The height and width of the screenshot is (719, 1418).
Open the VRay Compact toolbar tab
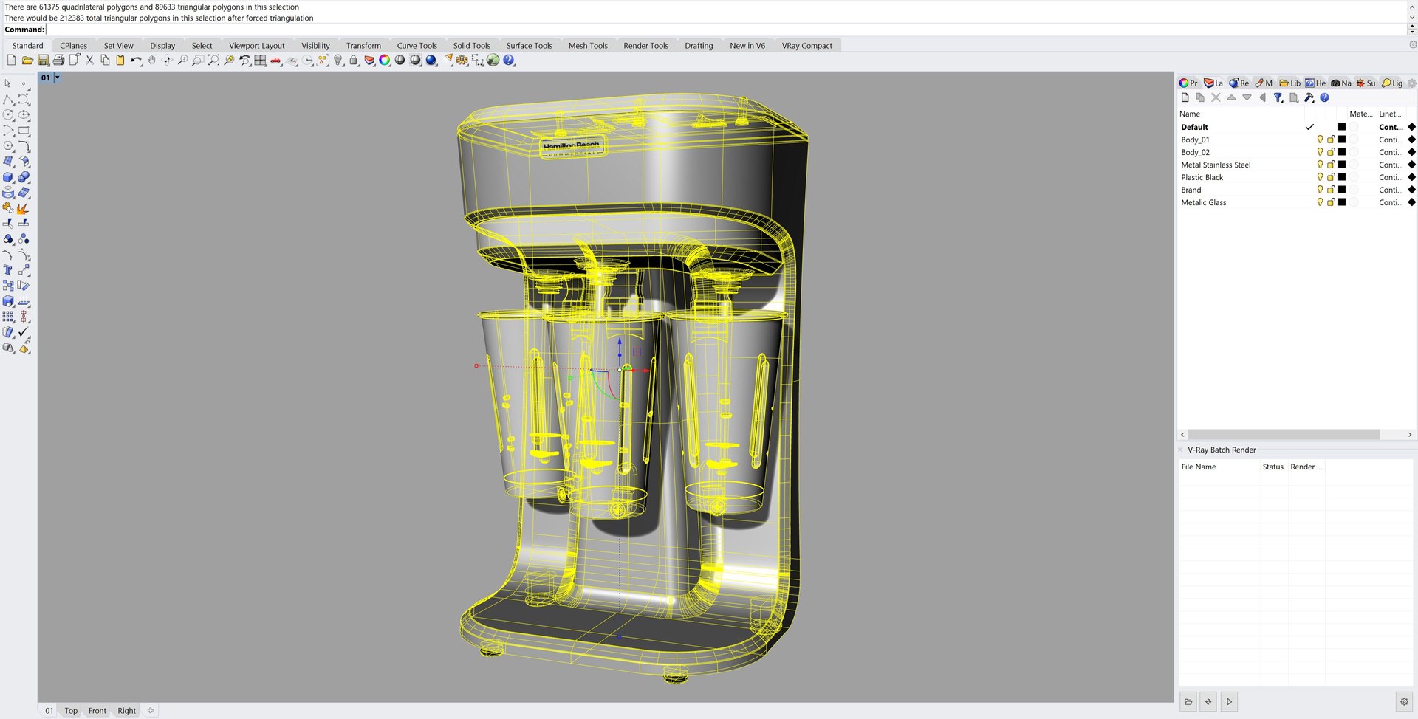pos(806,46)
